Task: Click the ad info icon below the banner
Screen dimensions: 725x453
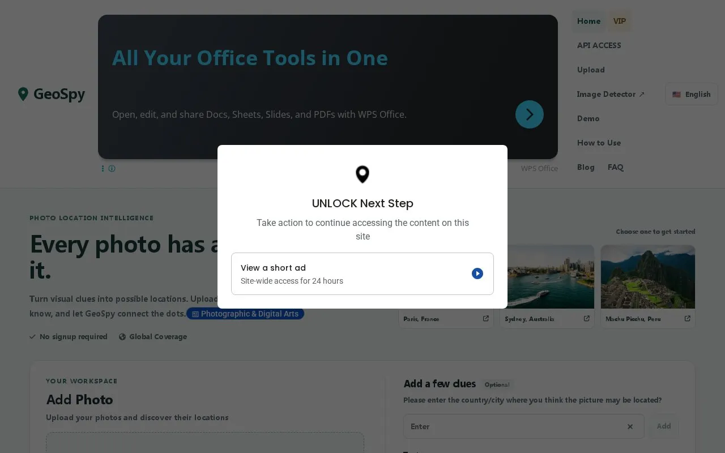Action: tap(112, 168)
